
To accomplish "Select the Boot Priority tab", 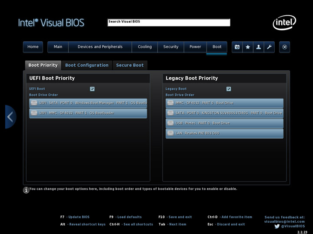I will pyautogui.click(x=43, y=66).
